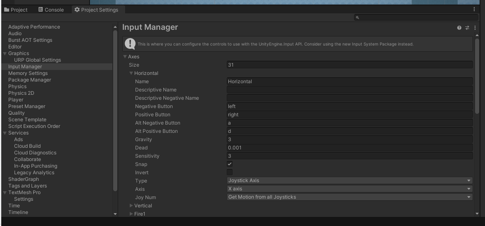This screenshot has height=226, width=485.
Task: Switch to the Console tab
Action: pyautogui.click(x=51, y=10)
